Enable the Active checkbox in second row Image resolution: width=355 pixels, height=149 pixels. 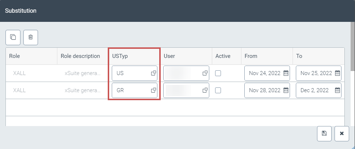pos(218,90)
